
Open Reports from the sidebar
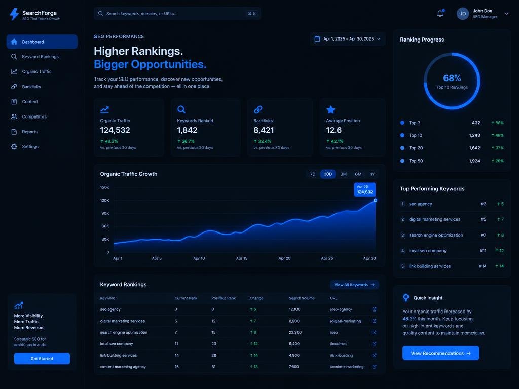click(x=42, y=132)
